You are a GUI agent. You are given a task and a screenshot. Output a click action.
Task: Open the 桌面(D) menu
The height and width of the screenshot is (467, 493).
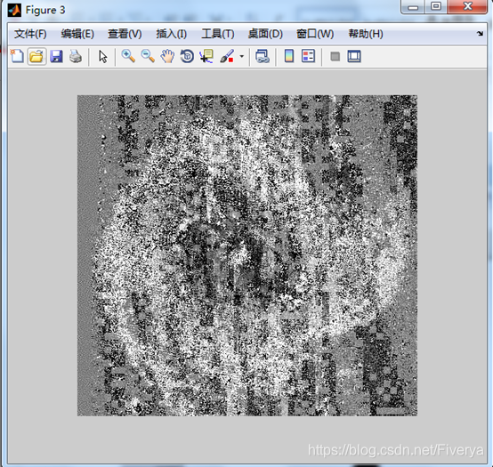265,34
